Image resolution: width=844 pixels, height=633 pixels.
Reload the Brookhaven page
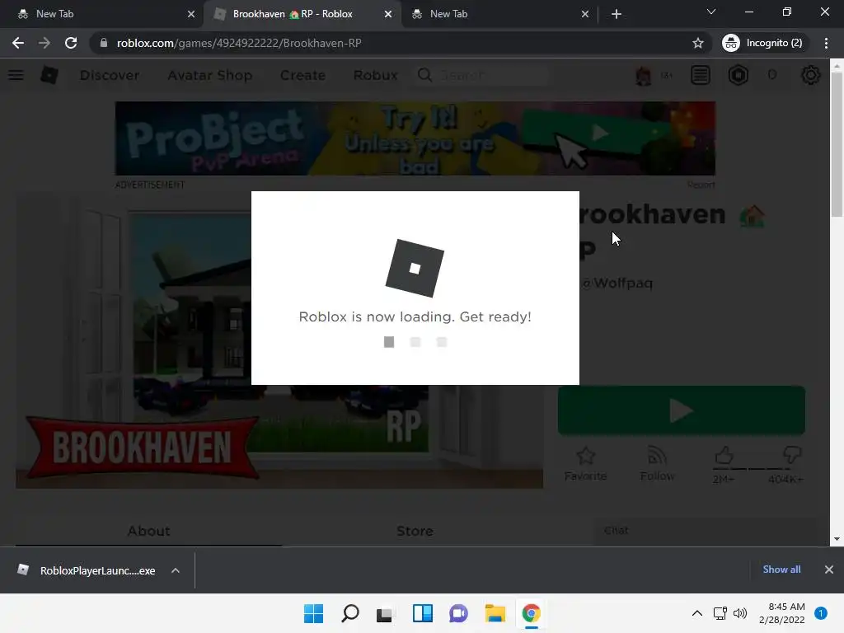tap(71, 43)
